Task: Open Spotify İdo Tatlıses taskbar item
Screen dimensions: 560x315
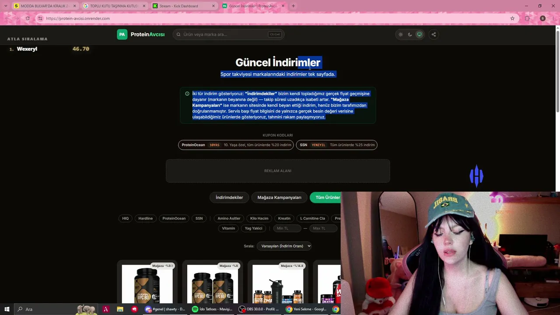Action: click(212, 309)
